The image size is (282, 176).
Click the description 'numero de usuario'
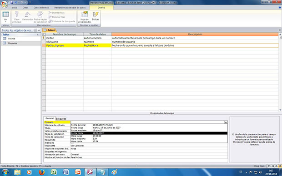click(124, 42)
